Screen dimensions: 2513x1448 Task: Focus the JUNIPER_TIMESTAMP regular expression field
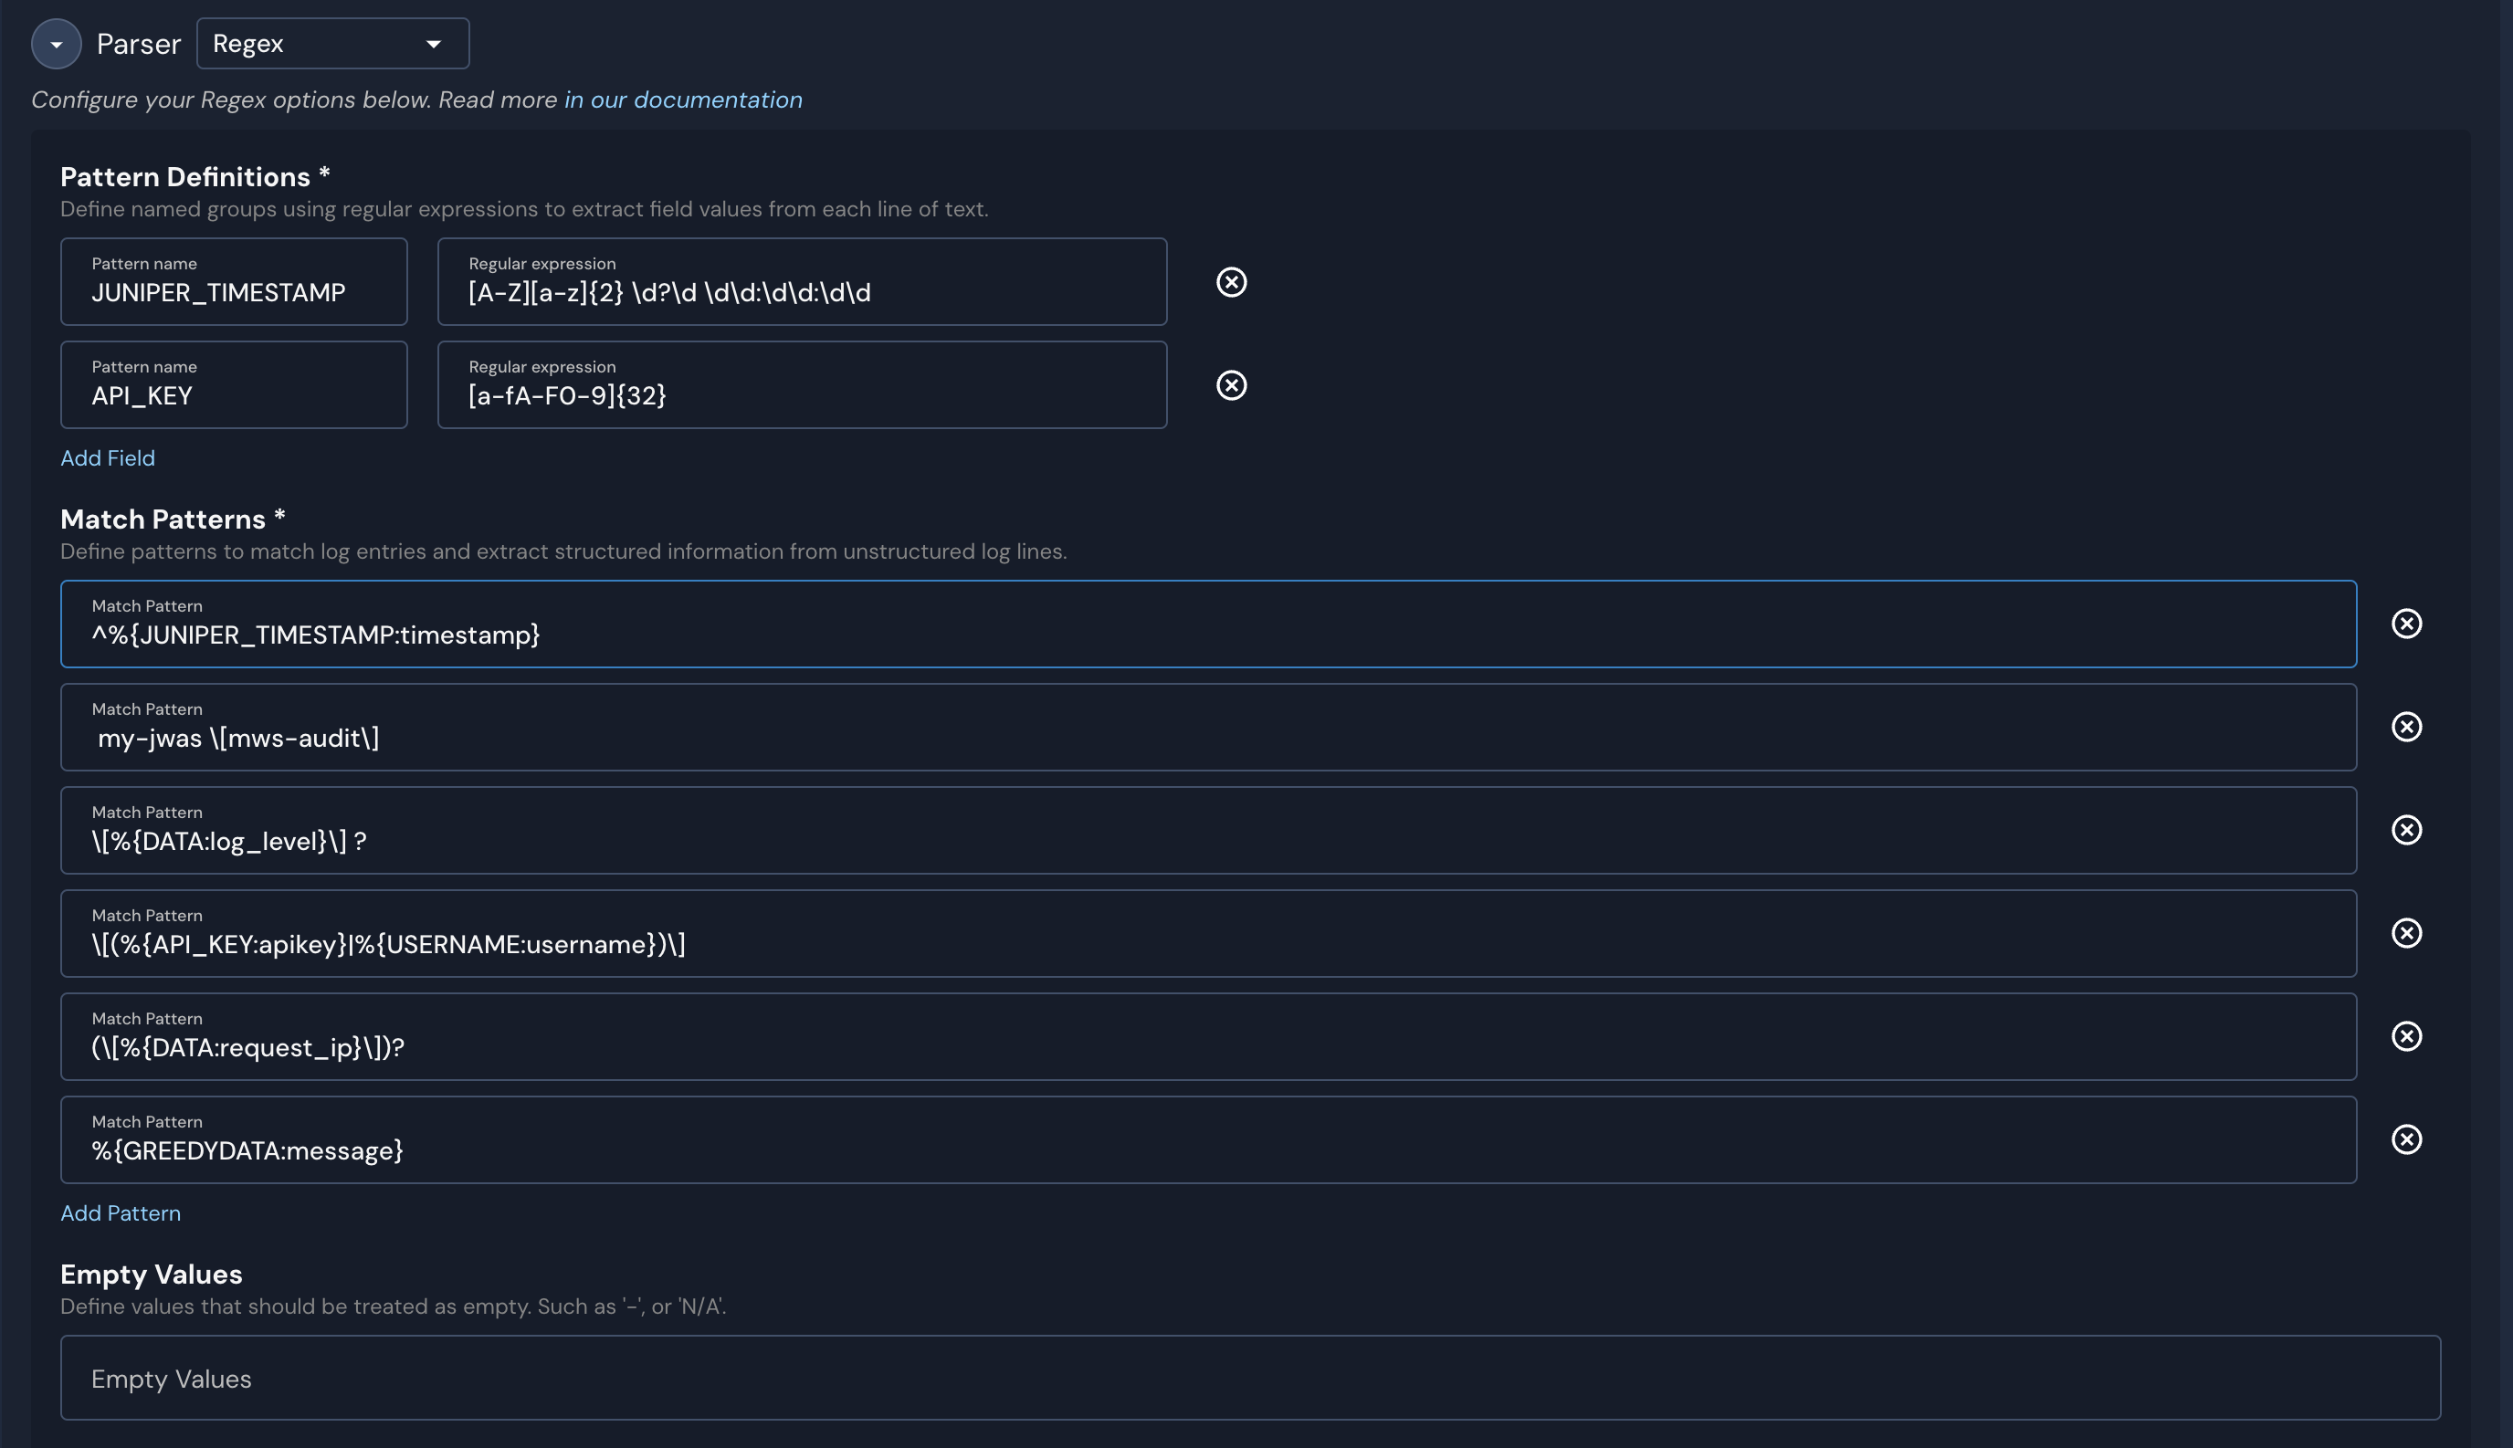pos(802,292)
